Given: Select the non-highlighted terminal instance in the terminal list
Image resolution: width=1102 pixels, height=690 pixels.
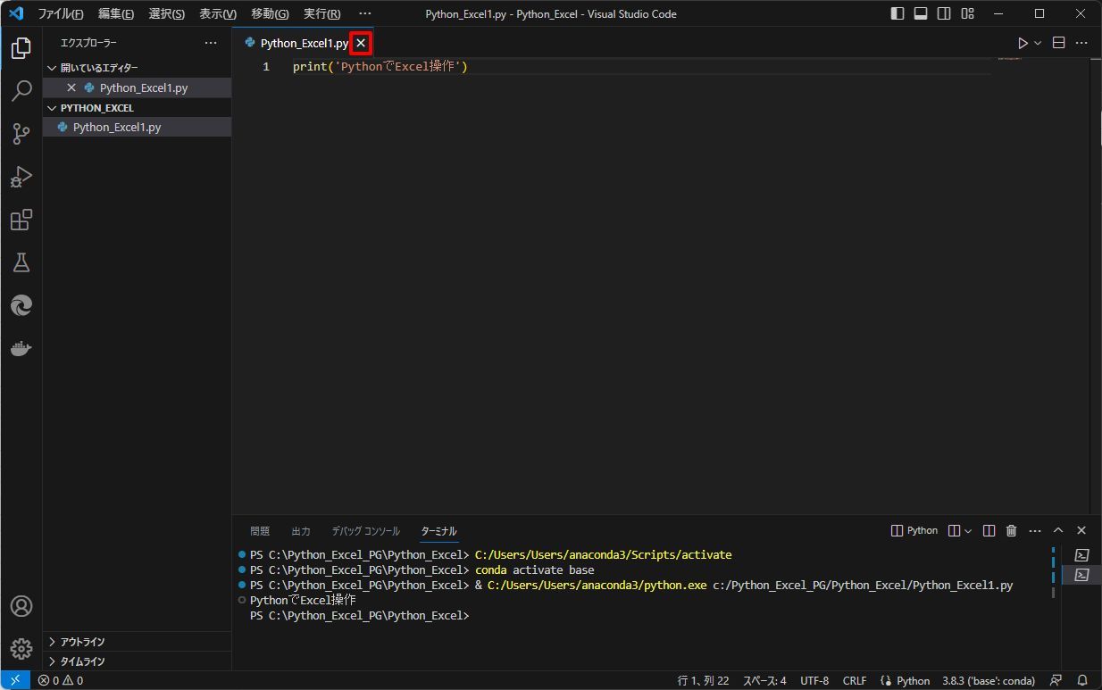Looking at the screenshot, I should coord(1081,555).
